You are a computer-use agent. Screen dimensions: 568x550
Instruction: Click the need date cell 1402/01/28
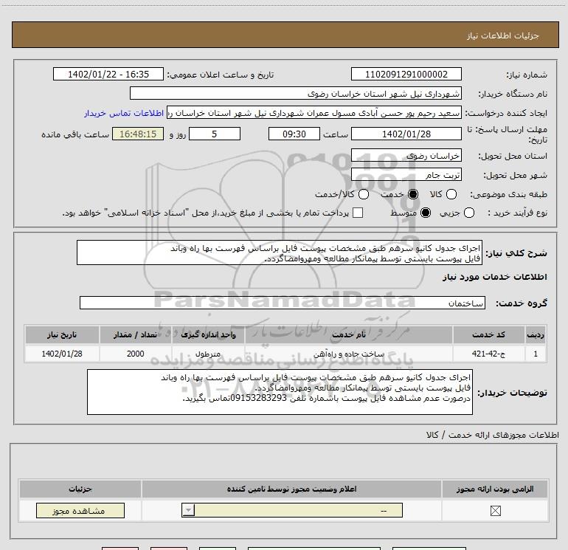pyautogui.click(x=62, y=354)
